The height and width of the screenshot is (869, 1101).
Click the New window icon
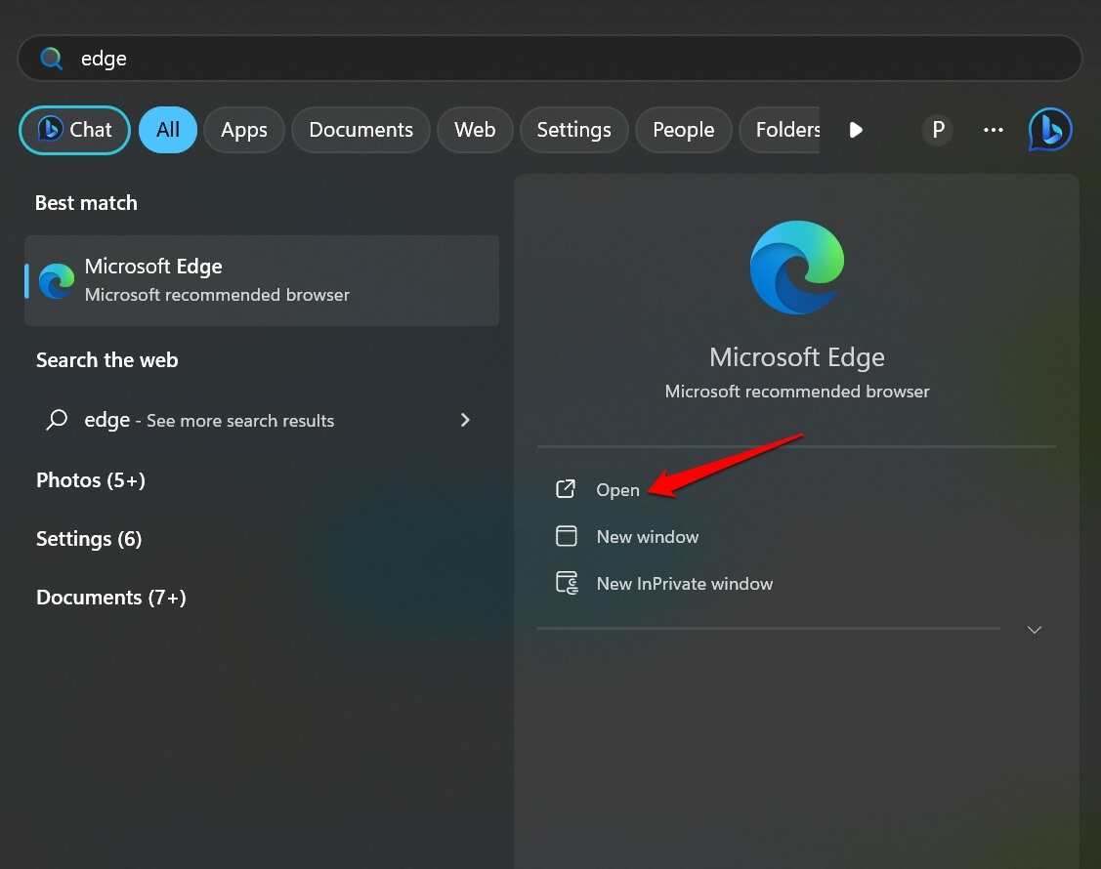click(x=566, y=535)
